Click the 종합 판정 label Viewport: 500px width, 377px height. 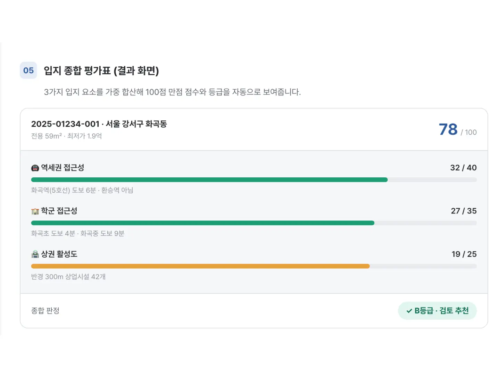45,311
